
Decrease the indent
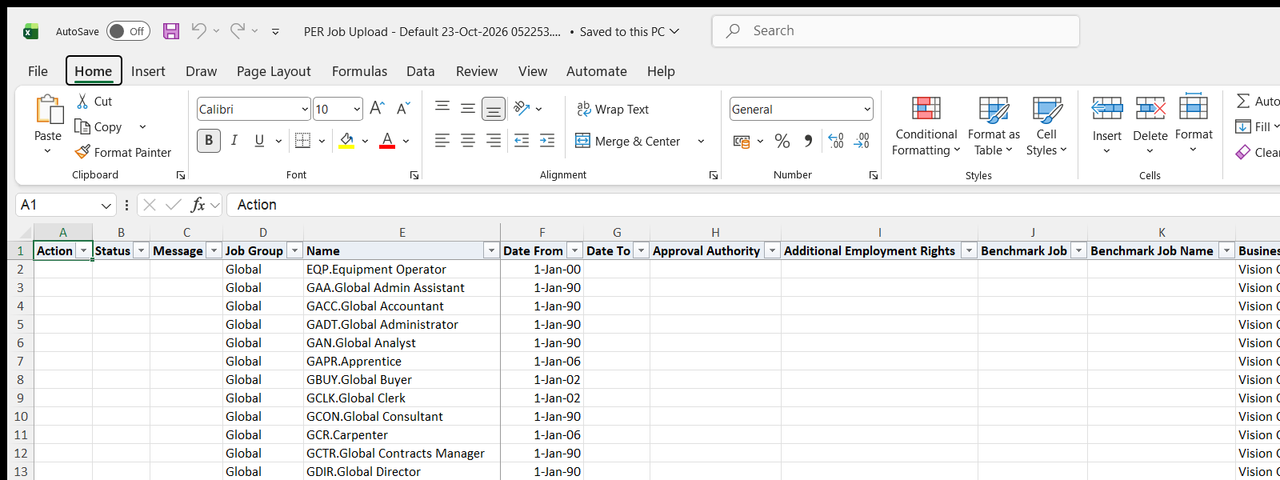coord(522,141)
